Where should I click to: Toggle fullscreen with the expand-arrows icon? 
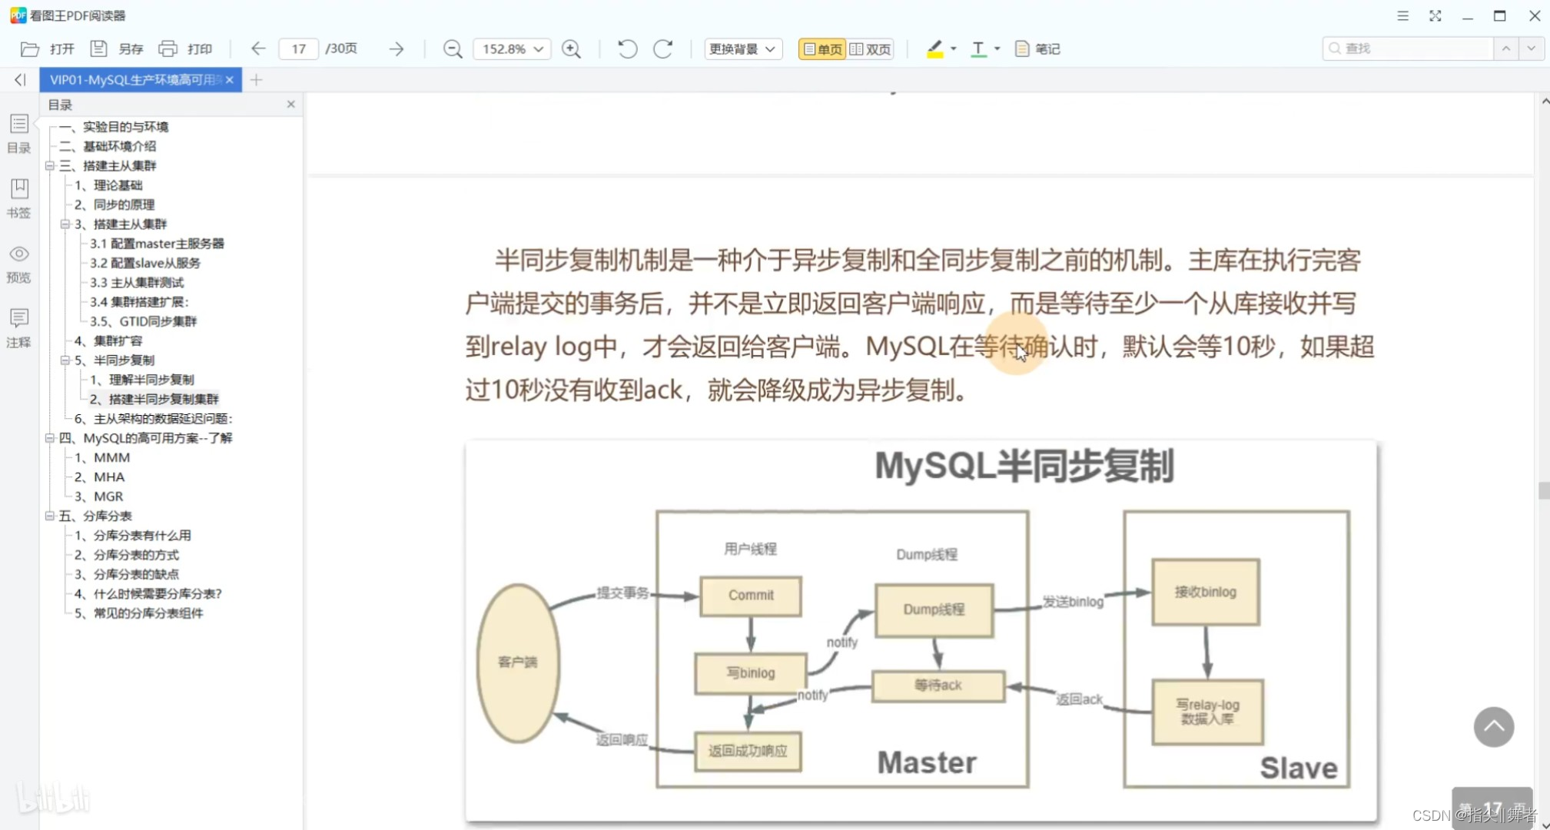click(x=1435, y=15)
